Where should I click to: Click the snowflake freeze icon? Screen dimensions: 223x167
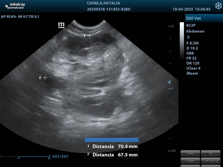pyautogui.click(x=218, y=6)
